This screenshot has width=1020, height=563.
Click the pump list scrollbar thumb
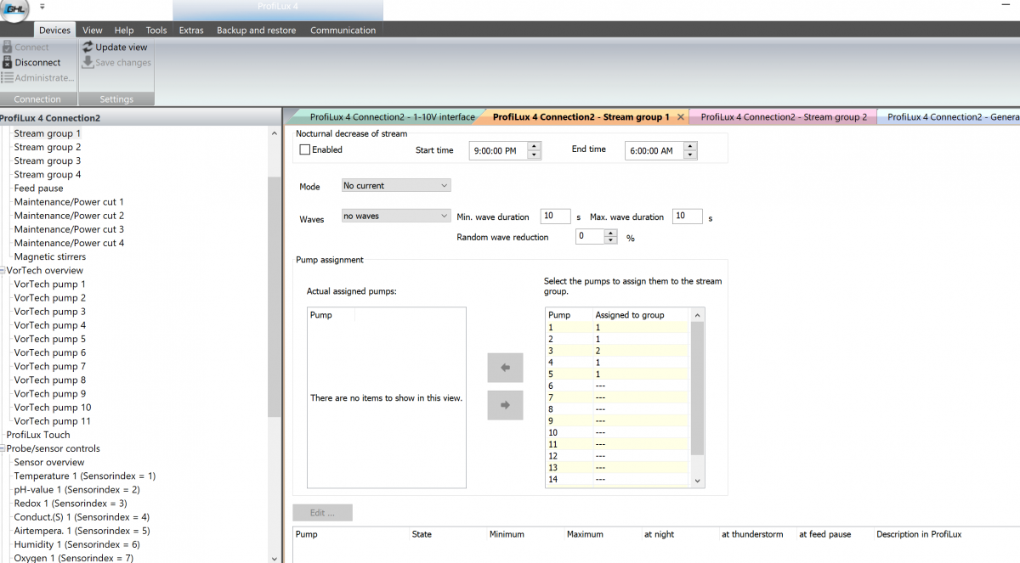tap(698, 388)
